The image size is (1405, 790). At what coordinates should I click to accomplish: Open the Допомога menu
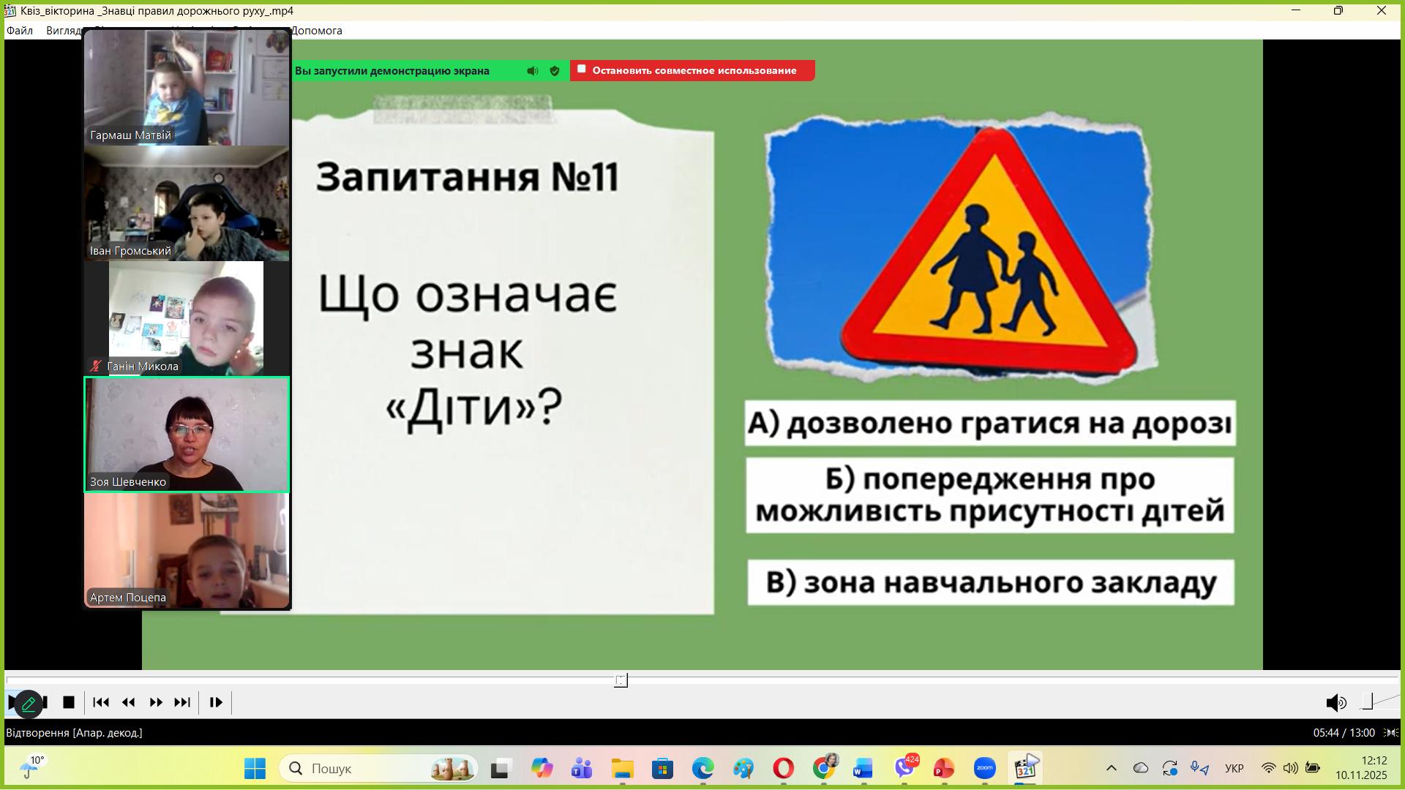point(316,31)
